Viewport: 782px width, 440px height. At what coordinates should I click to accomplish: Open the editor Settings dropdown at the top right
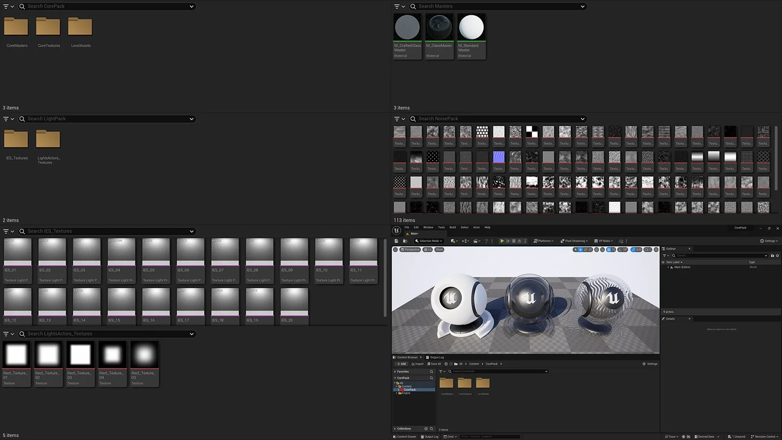tap(769, 241)
